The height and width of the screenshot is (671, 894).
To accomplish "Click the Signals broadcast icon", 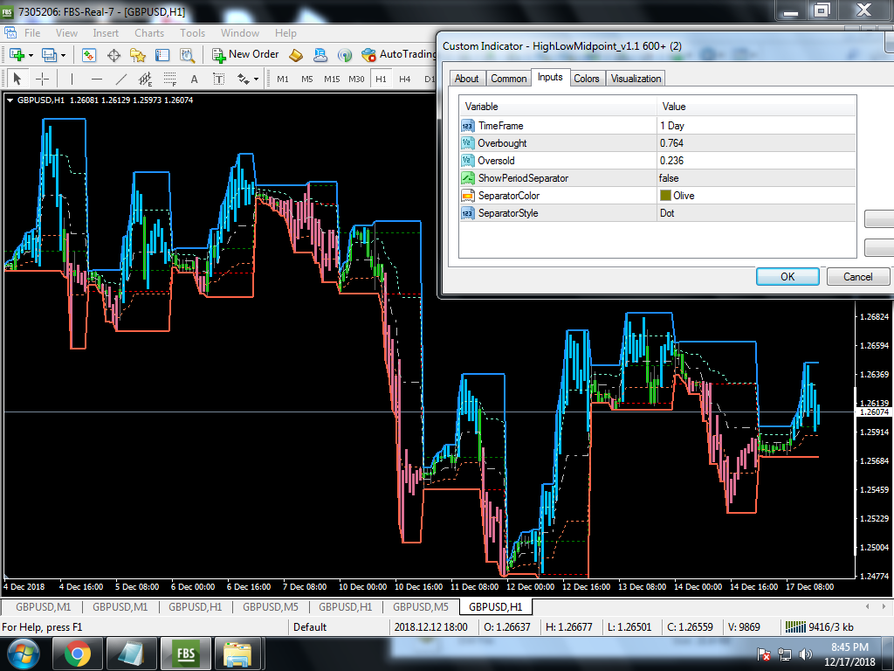I will [x=345, y=55].
